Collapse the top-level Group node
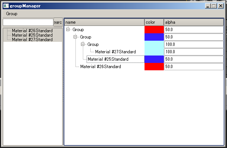The image size is (227, 148). click(68, 30)
